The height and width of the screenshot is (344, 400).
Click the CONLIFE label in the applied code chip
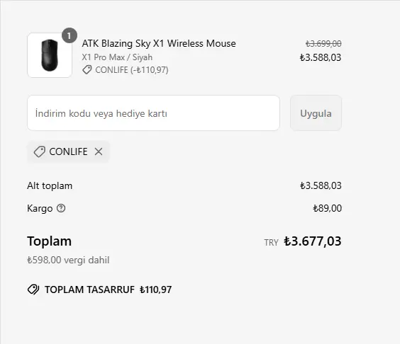(68, 151)
